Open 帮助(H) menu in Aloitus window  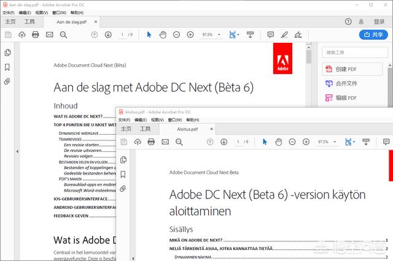pyautogui.click(x=193, y=120)
